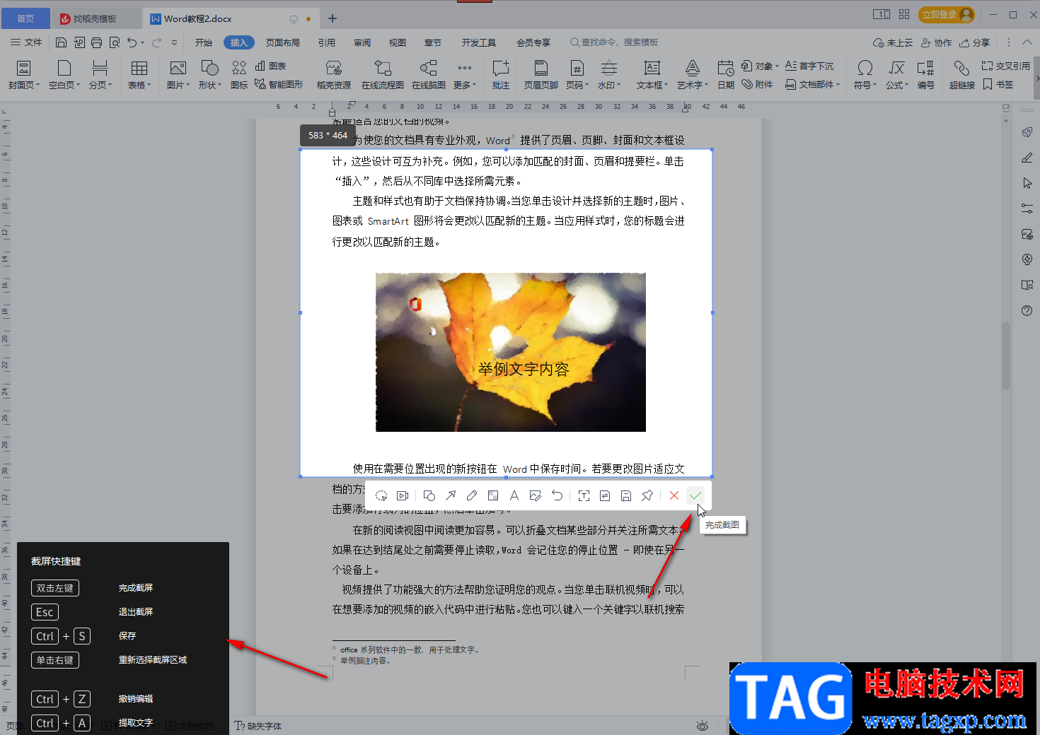Click the help icon in the right sidebar
1040x735 pixels.
click(x=1027, y=311)
